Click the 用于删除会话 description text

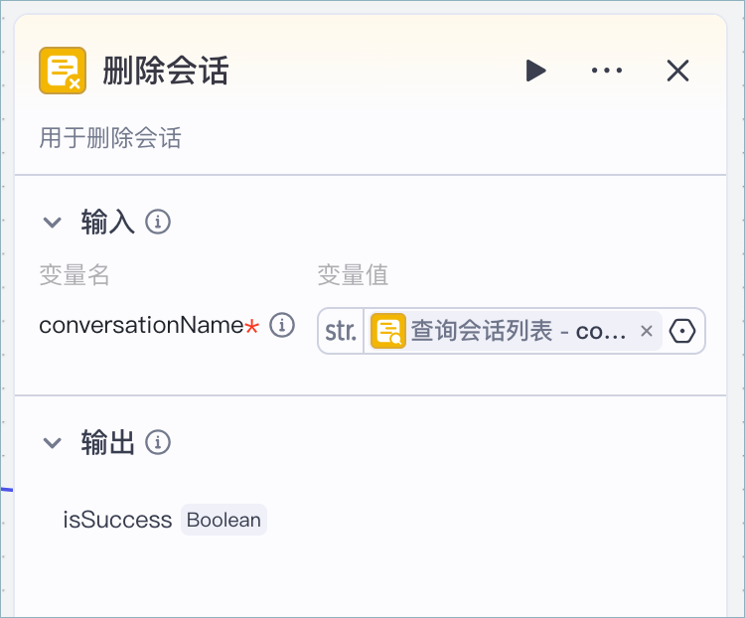coord(110,138)
